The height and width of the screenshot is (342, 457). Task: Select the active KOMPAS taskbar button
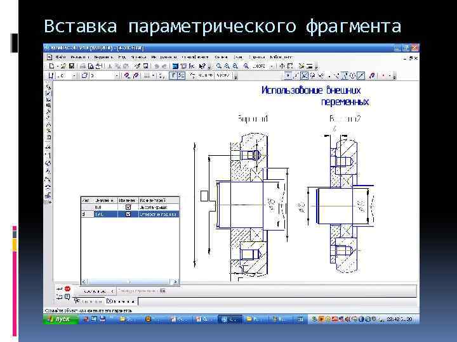pyautogui.click(x=230, y=319)
